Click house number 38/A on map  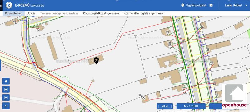click(x=170, y=45)
